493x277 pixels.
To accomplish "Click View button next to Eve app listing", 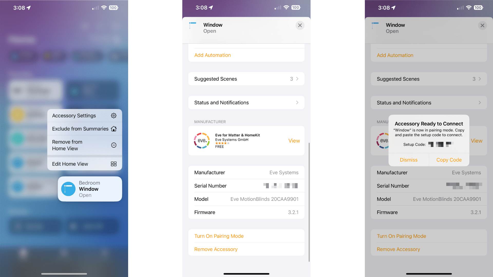I will point(293,140).
